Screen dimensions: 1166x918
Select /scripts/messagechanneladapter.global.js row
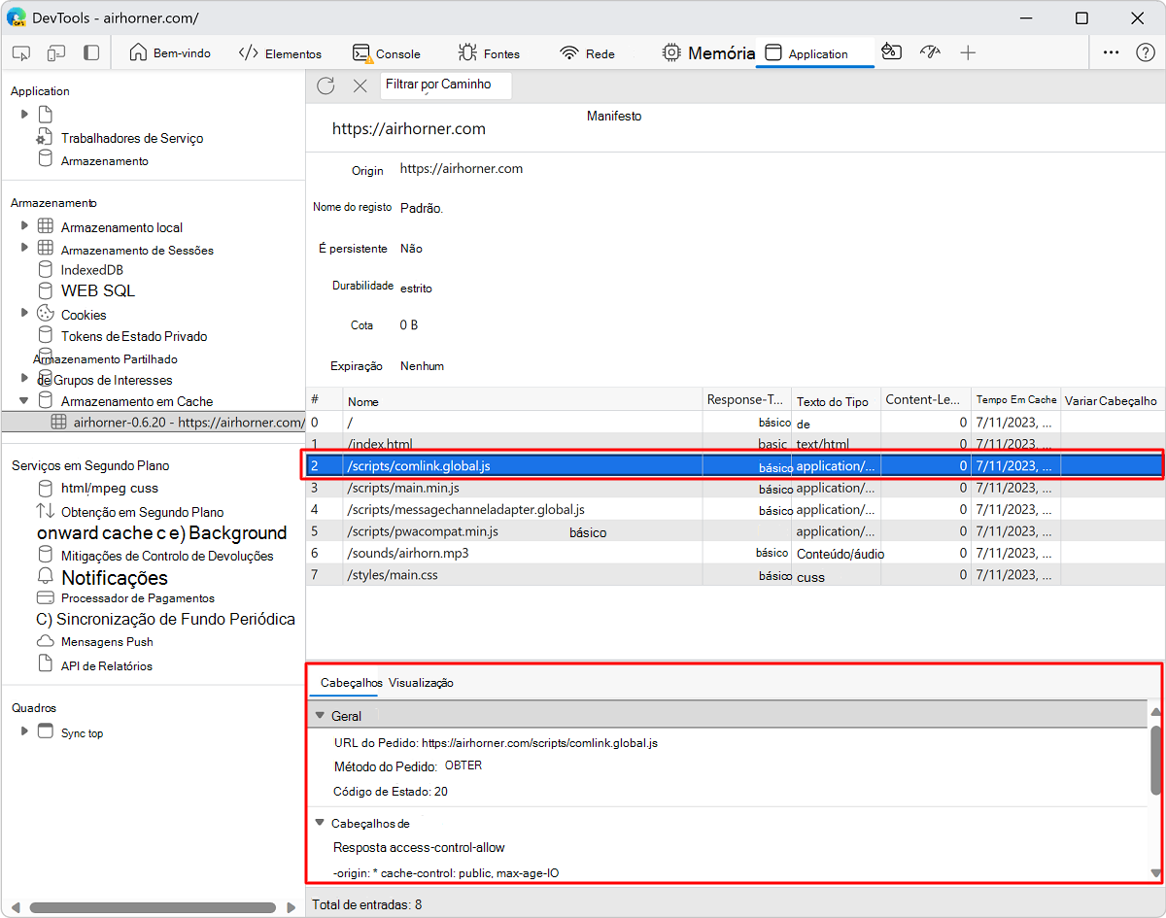coord(735,509)
